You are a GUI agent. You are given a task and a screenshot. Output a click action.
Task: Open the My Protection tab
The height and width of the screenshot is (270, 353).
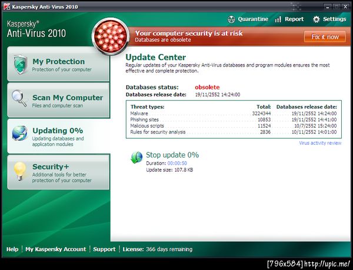click(58, 64)
